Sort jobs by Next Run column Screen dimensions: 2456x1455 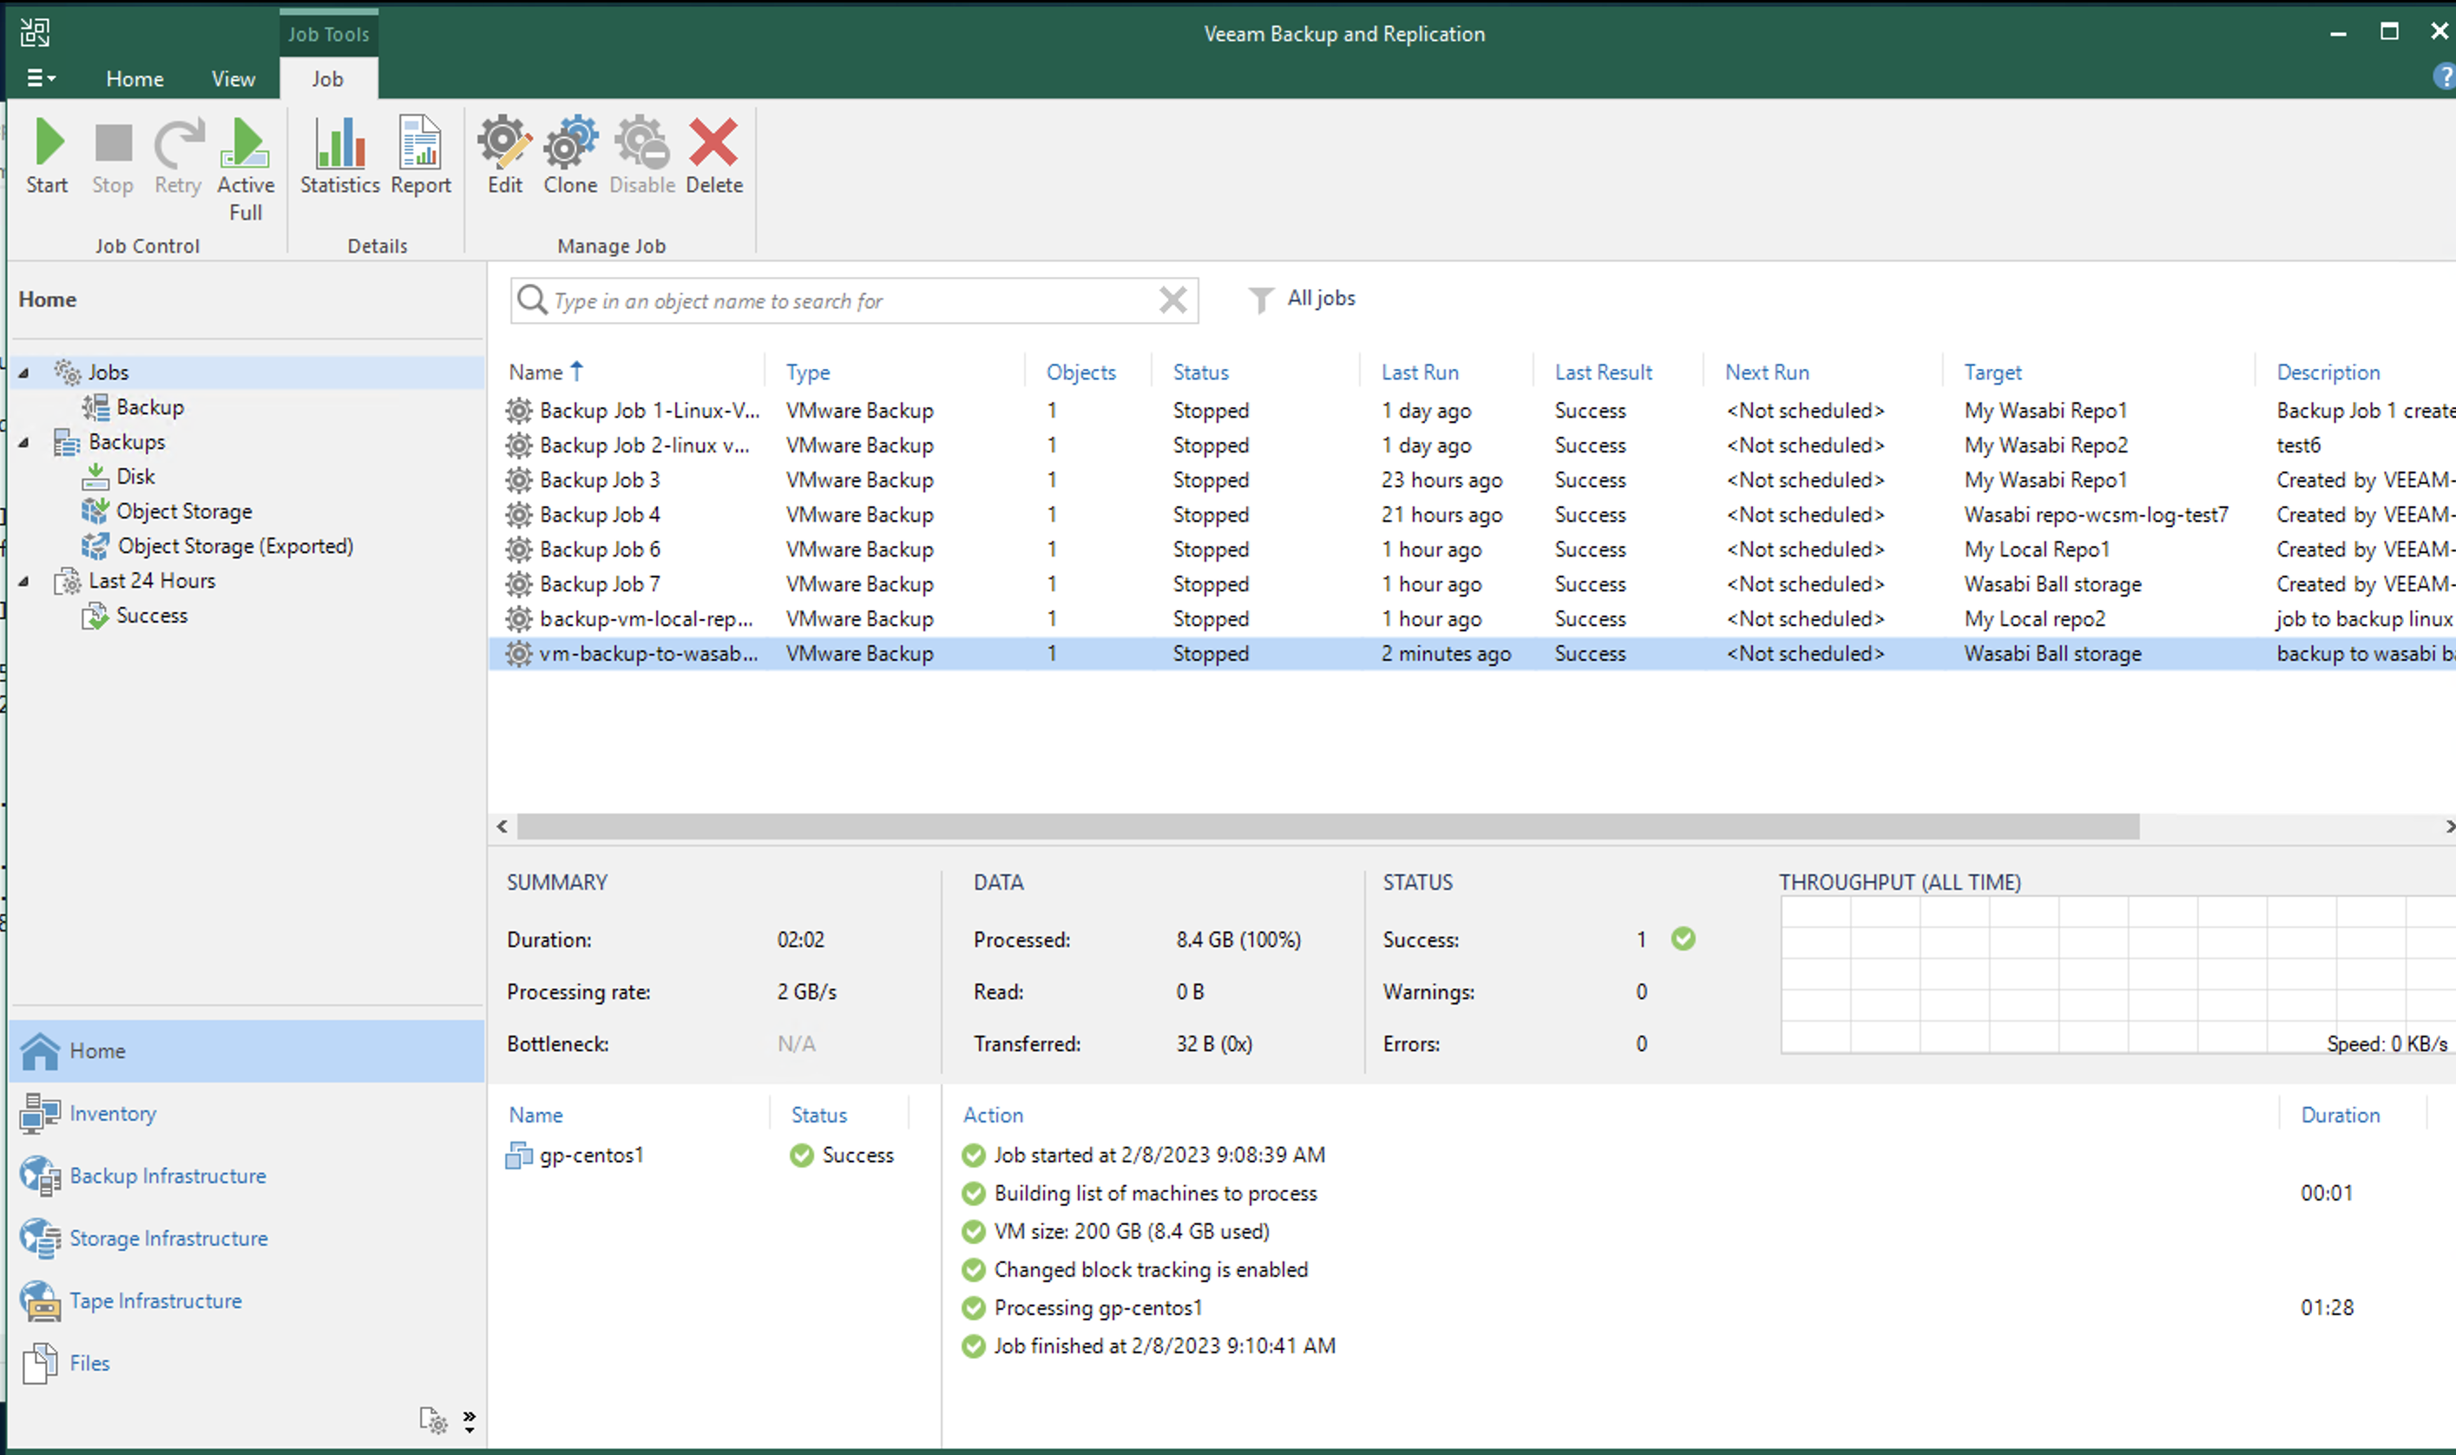(1767, 372)
